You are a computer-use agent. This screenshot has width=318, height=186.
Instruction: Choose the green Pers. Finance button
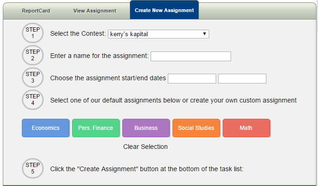tap(96, 128)
